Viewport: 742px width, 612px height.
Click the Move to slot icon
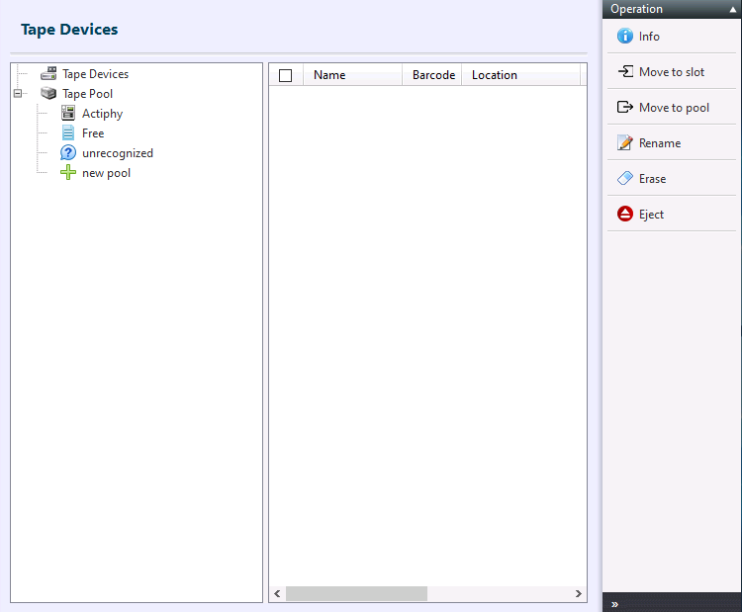click(x=624, y=72)
